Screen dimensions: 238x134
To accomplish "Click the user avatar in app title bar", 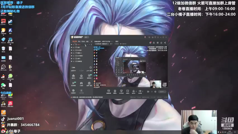I will (x=145, y=37).
